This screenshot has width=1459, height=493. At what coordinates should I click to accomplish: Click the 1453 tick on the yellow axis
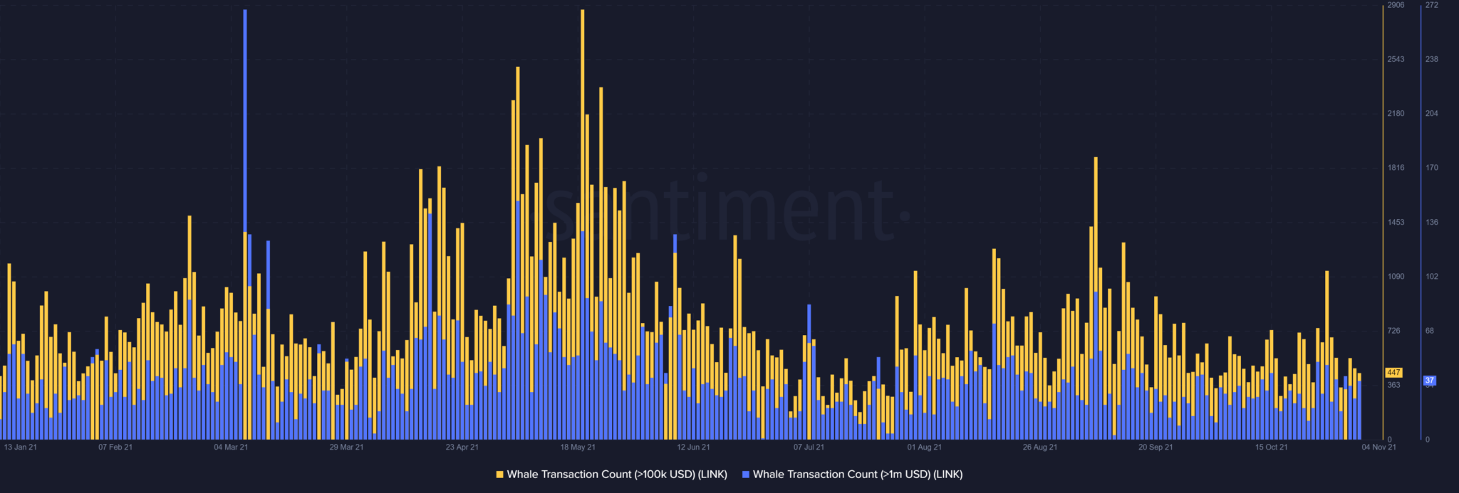pos(1395,223)
